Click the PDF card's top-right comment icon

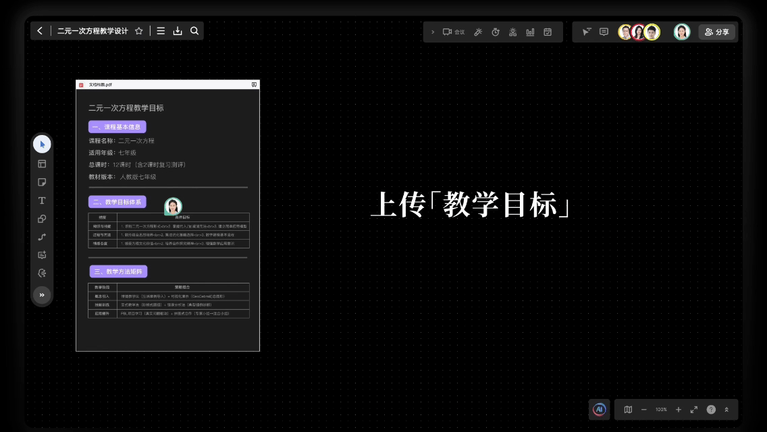pyautogui.click(x=255, y=84)
